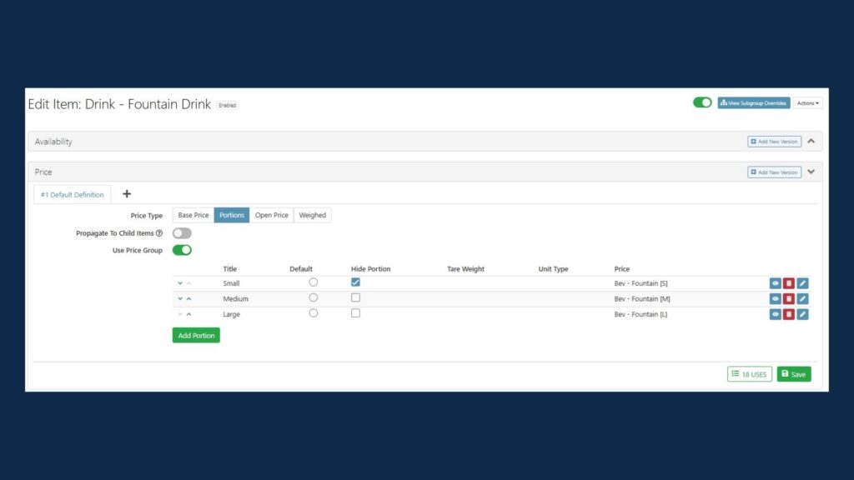This screenshot has height=480, width=854.
Task: Select the Open Price price type
Action: coord(271,215)
